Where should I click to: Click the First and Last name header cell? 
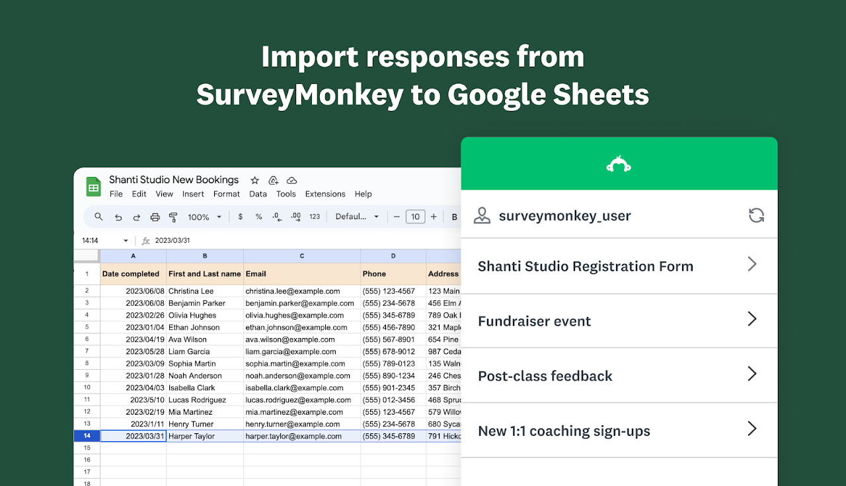[205, 274]
